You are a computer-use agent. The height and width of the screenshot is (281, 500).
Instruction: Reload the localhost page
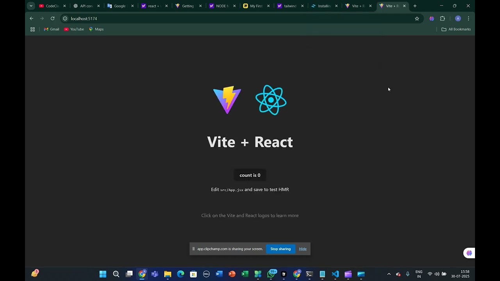click(53, 18)
